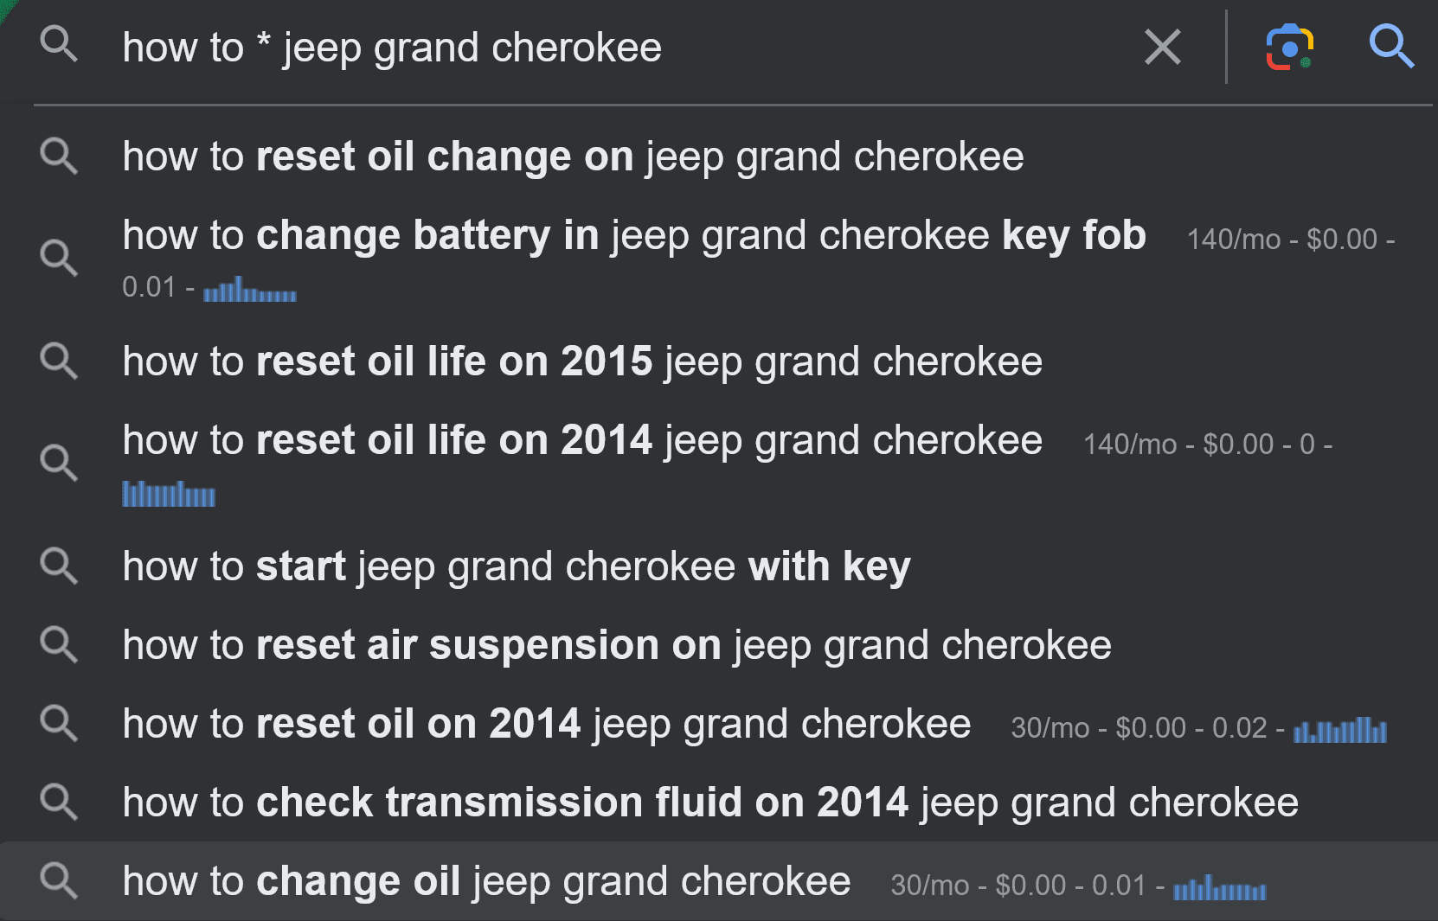Click magnifier icon beside 'reset air suspension' suggestion
This screenshot has height=921, width=1438.
[x=59, y=645]
